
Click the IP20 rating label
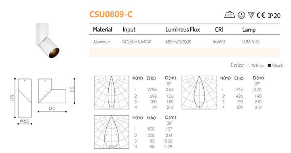(x=274, y=16)
